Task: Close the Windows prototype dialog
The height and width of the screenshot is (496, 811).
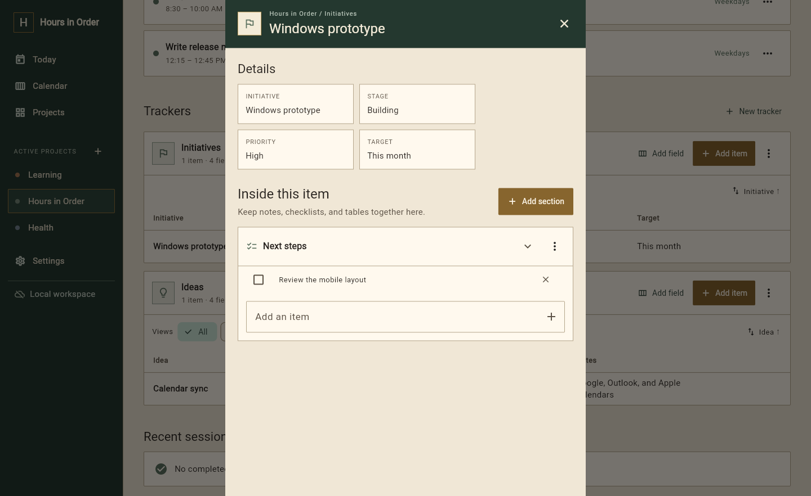Action: click(x=564, y=24)
